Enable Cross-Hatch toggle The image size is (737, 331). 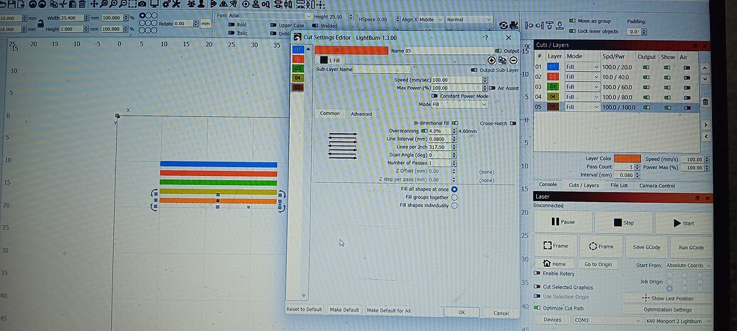513,123
